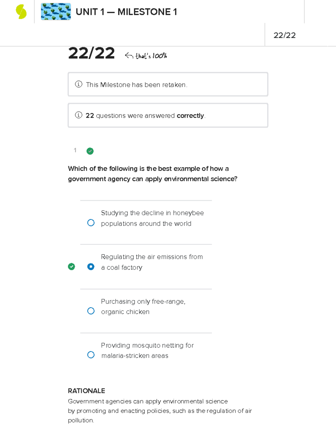336x435 pixels.
Task: Select the regulating air emissions radio option
Action: tap(91, 267)
